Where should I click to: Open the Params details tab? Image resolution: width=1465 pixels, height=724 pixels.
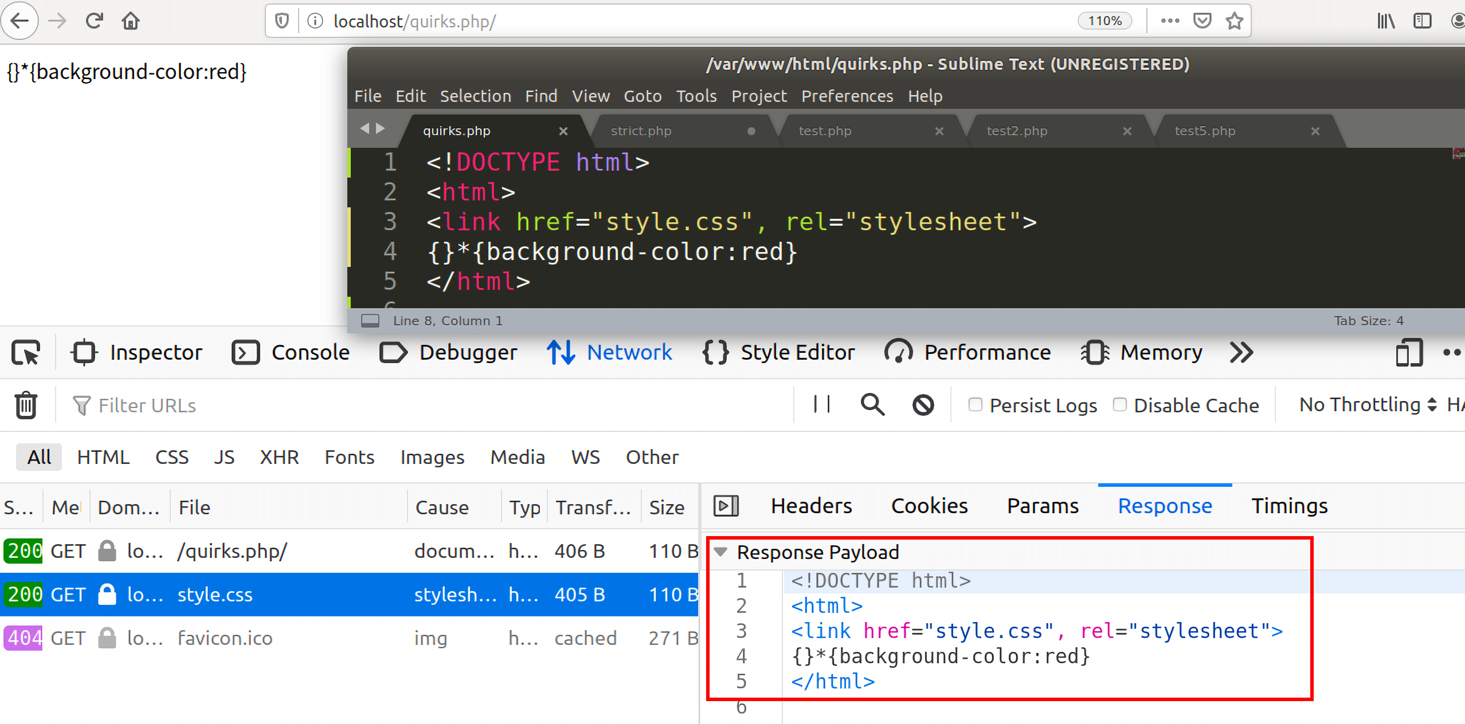pyautogui.click(x=1043, y=506)
